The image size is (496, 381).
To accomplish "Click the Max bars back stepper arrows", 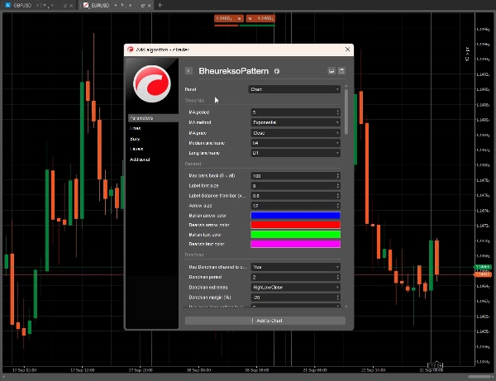I will 338,176.
